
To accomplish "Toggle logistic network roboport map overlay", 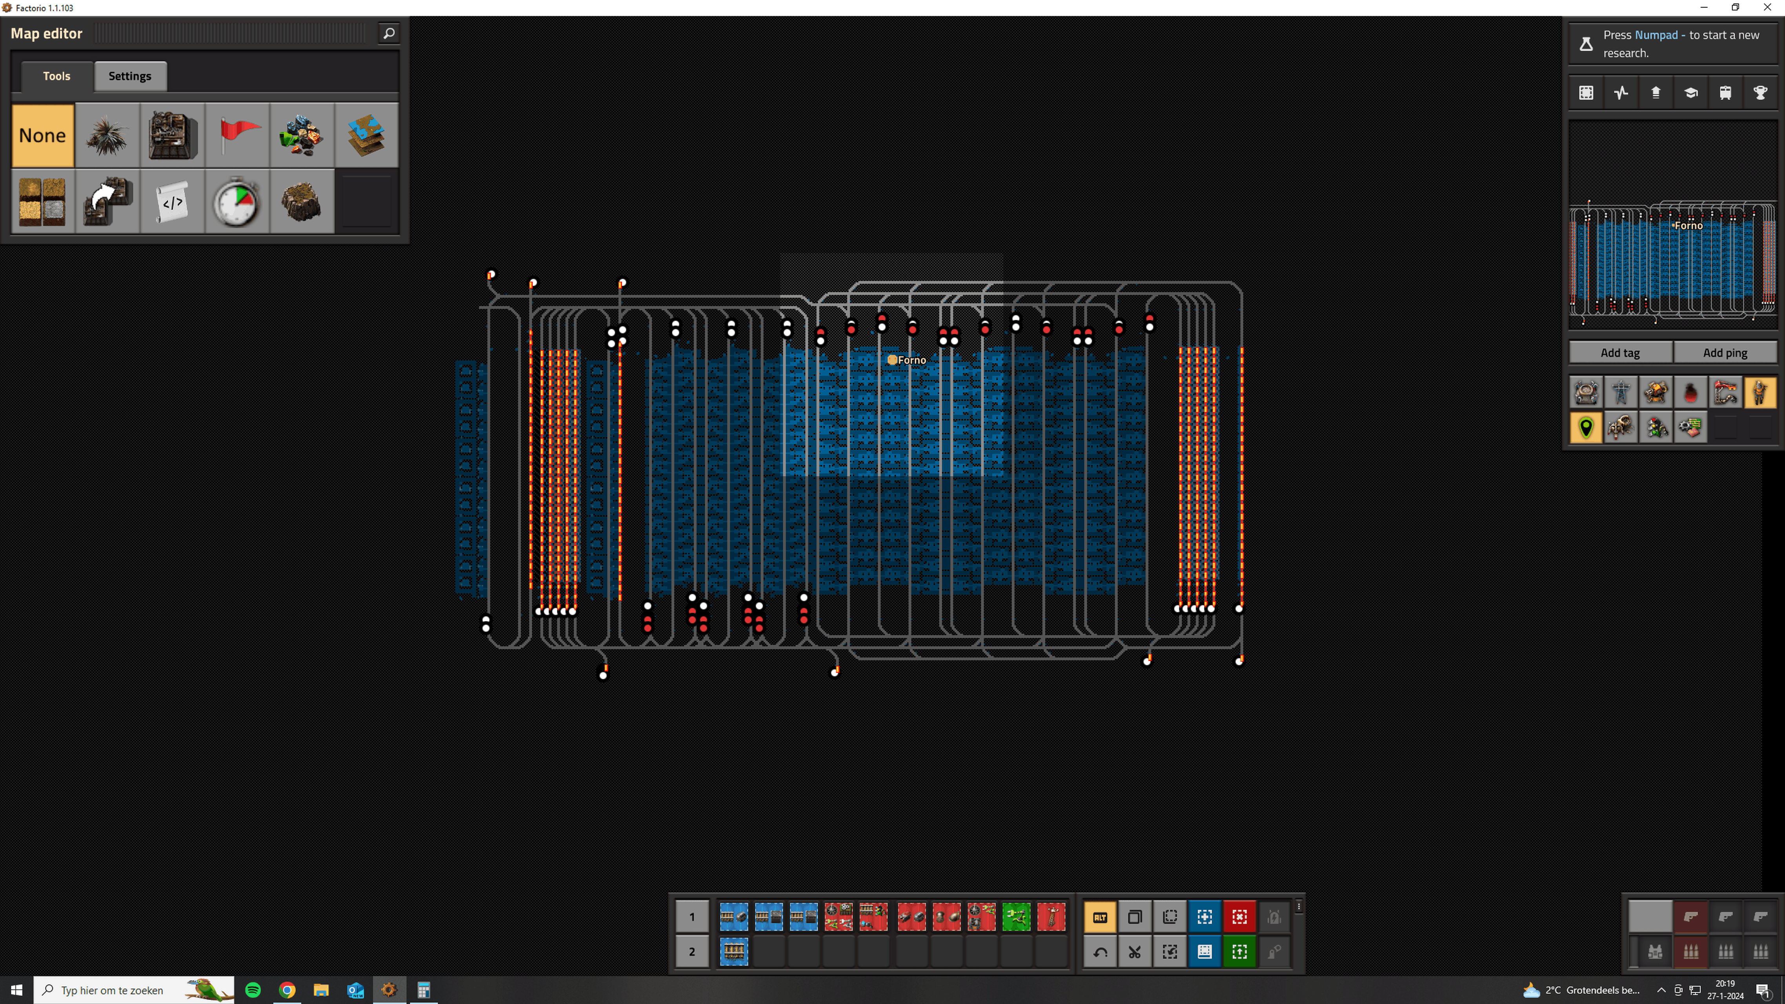I will (1586, 393).
